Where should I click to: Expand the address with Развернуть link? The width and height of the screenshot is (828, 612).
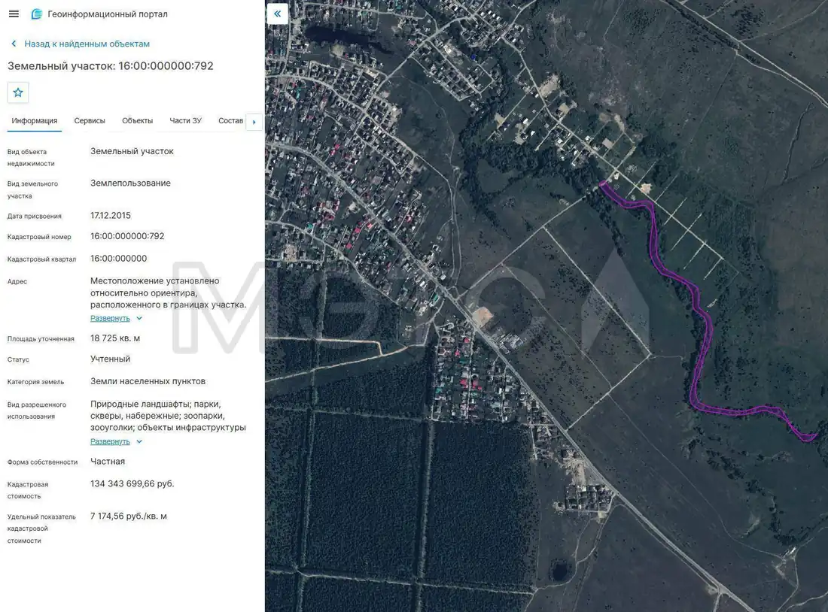tap(110, 318)
